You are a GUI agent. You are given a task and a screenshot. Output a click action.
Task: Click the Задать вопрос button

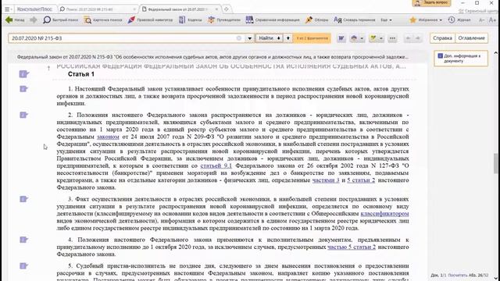coord(431,3)
